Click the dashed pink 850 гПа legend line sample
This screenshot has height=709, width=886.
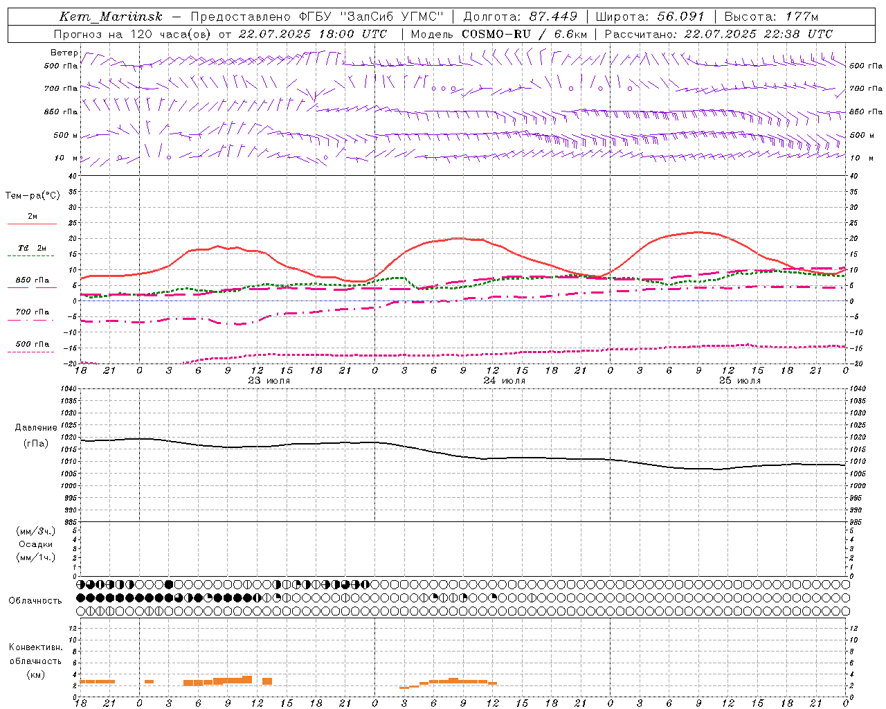(32, 287)
